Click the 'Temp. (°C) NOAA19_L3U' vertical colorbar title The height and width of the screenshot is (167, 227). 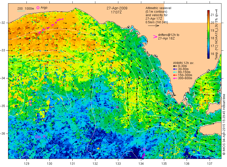coord(216,34)
